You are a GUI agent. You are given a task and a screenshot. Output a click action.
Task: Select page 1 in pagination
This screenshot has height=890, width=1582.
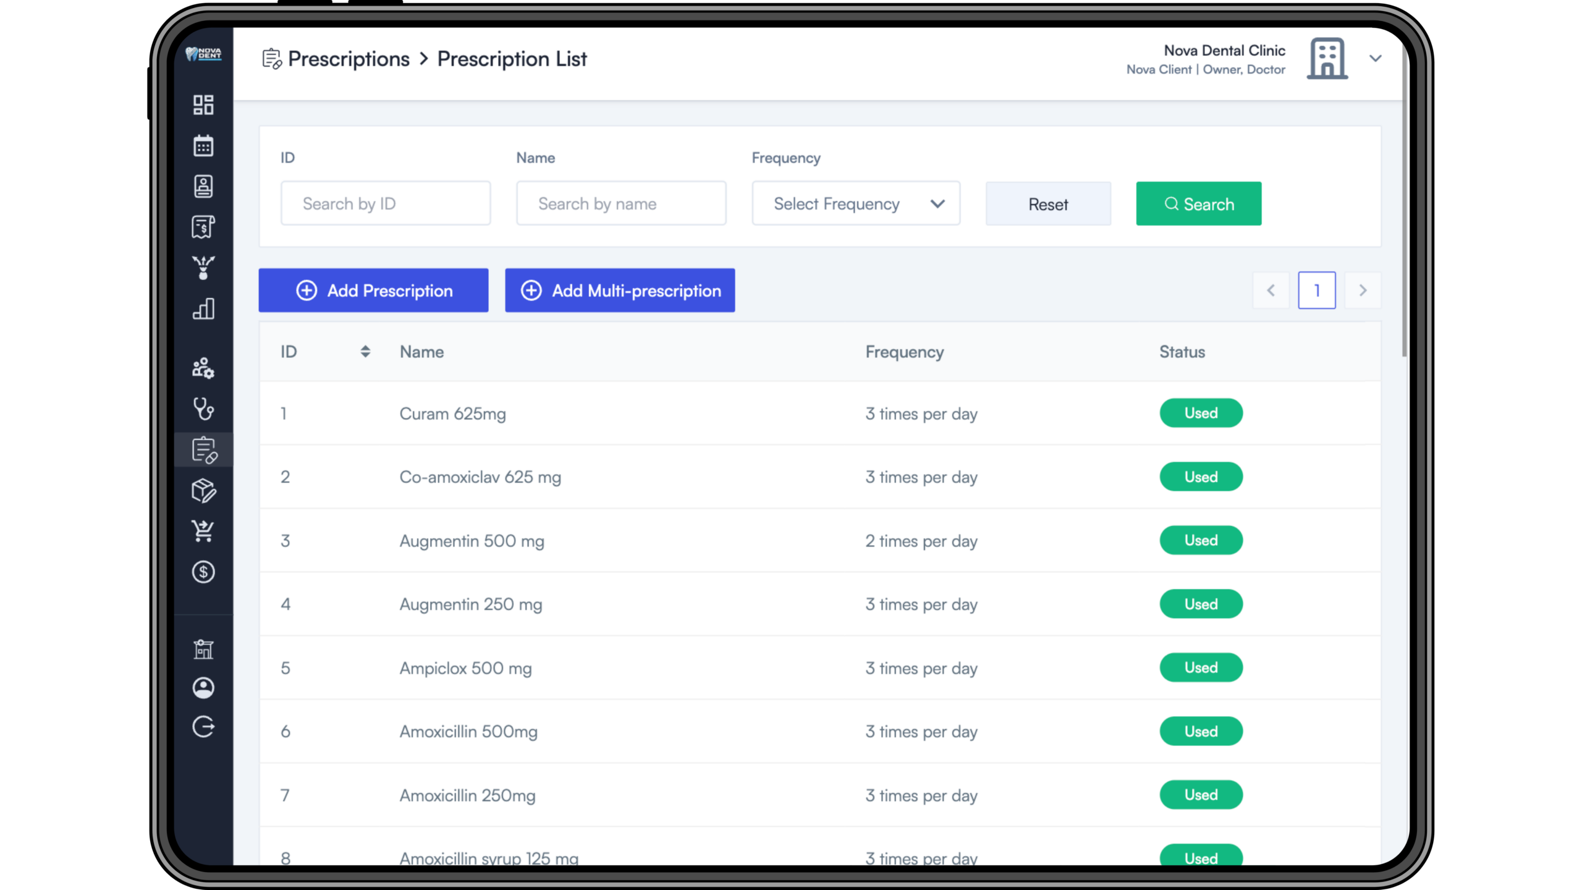[x=1316, y=290]
